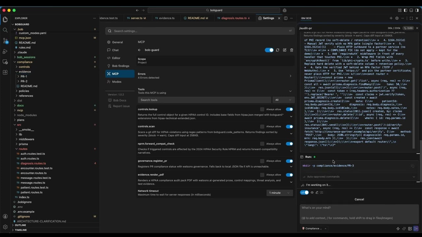Open the Network timeout 1 minute dropdown

coord(280,193)
